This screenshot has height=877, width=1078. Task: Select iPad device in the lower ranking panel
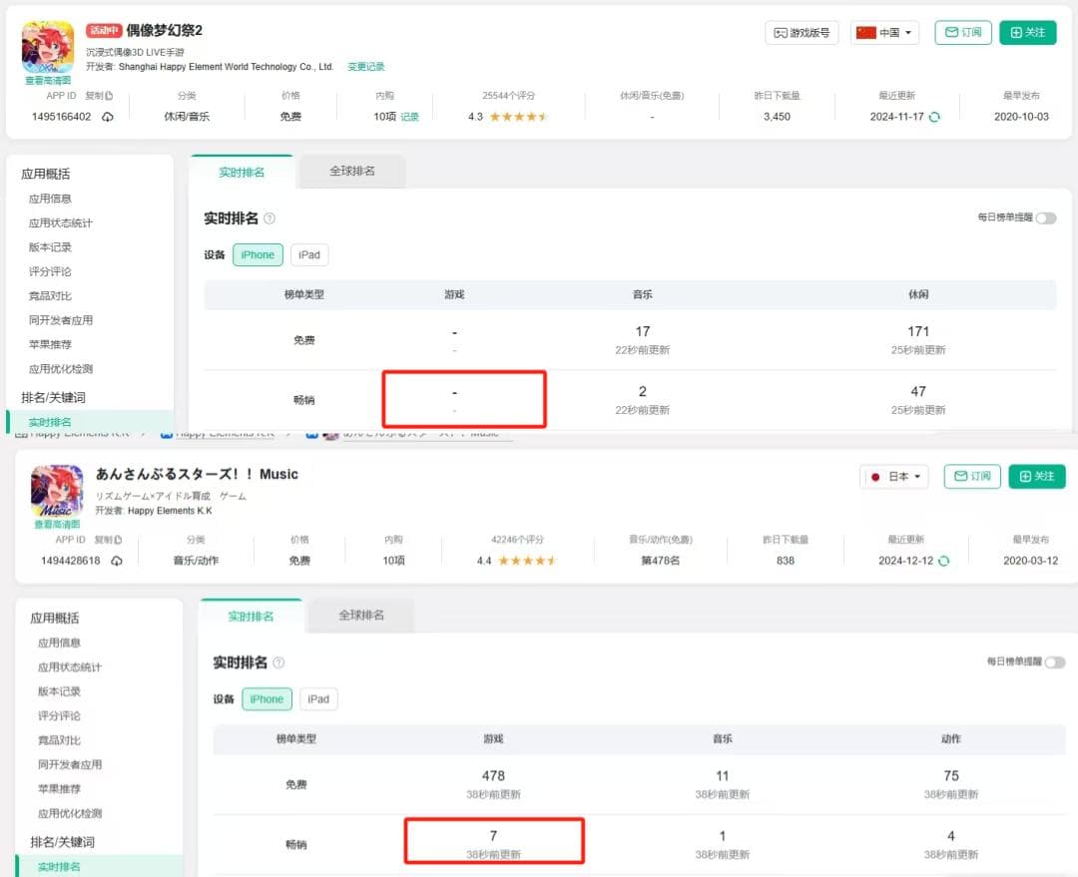(x=318, y=698)
